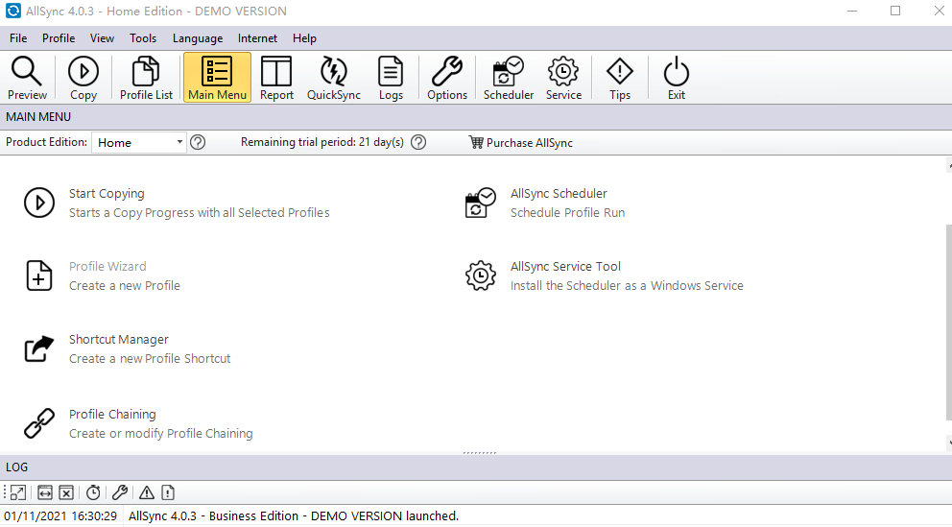This screenshot has width=952, height=527.
Task: Open Options with the wrench icon
Action: (447, 78)
